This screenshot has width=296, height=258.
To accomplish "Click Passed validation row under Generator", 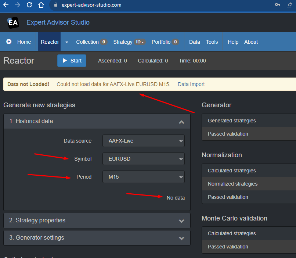I will (x=249, y=134).
